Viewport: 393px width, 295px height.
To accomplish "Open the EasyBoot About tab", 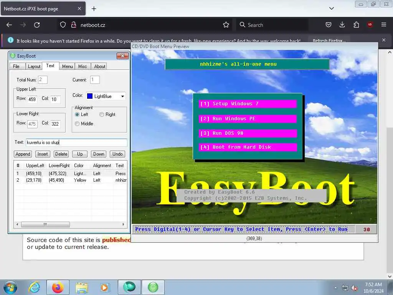I will (x=99, y=66).
